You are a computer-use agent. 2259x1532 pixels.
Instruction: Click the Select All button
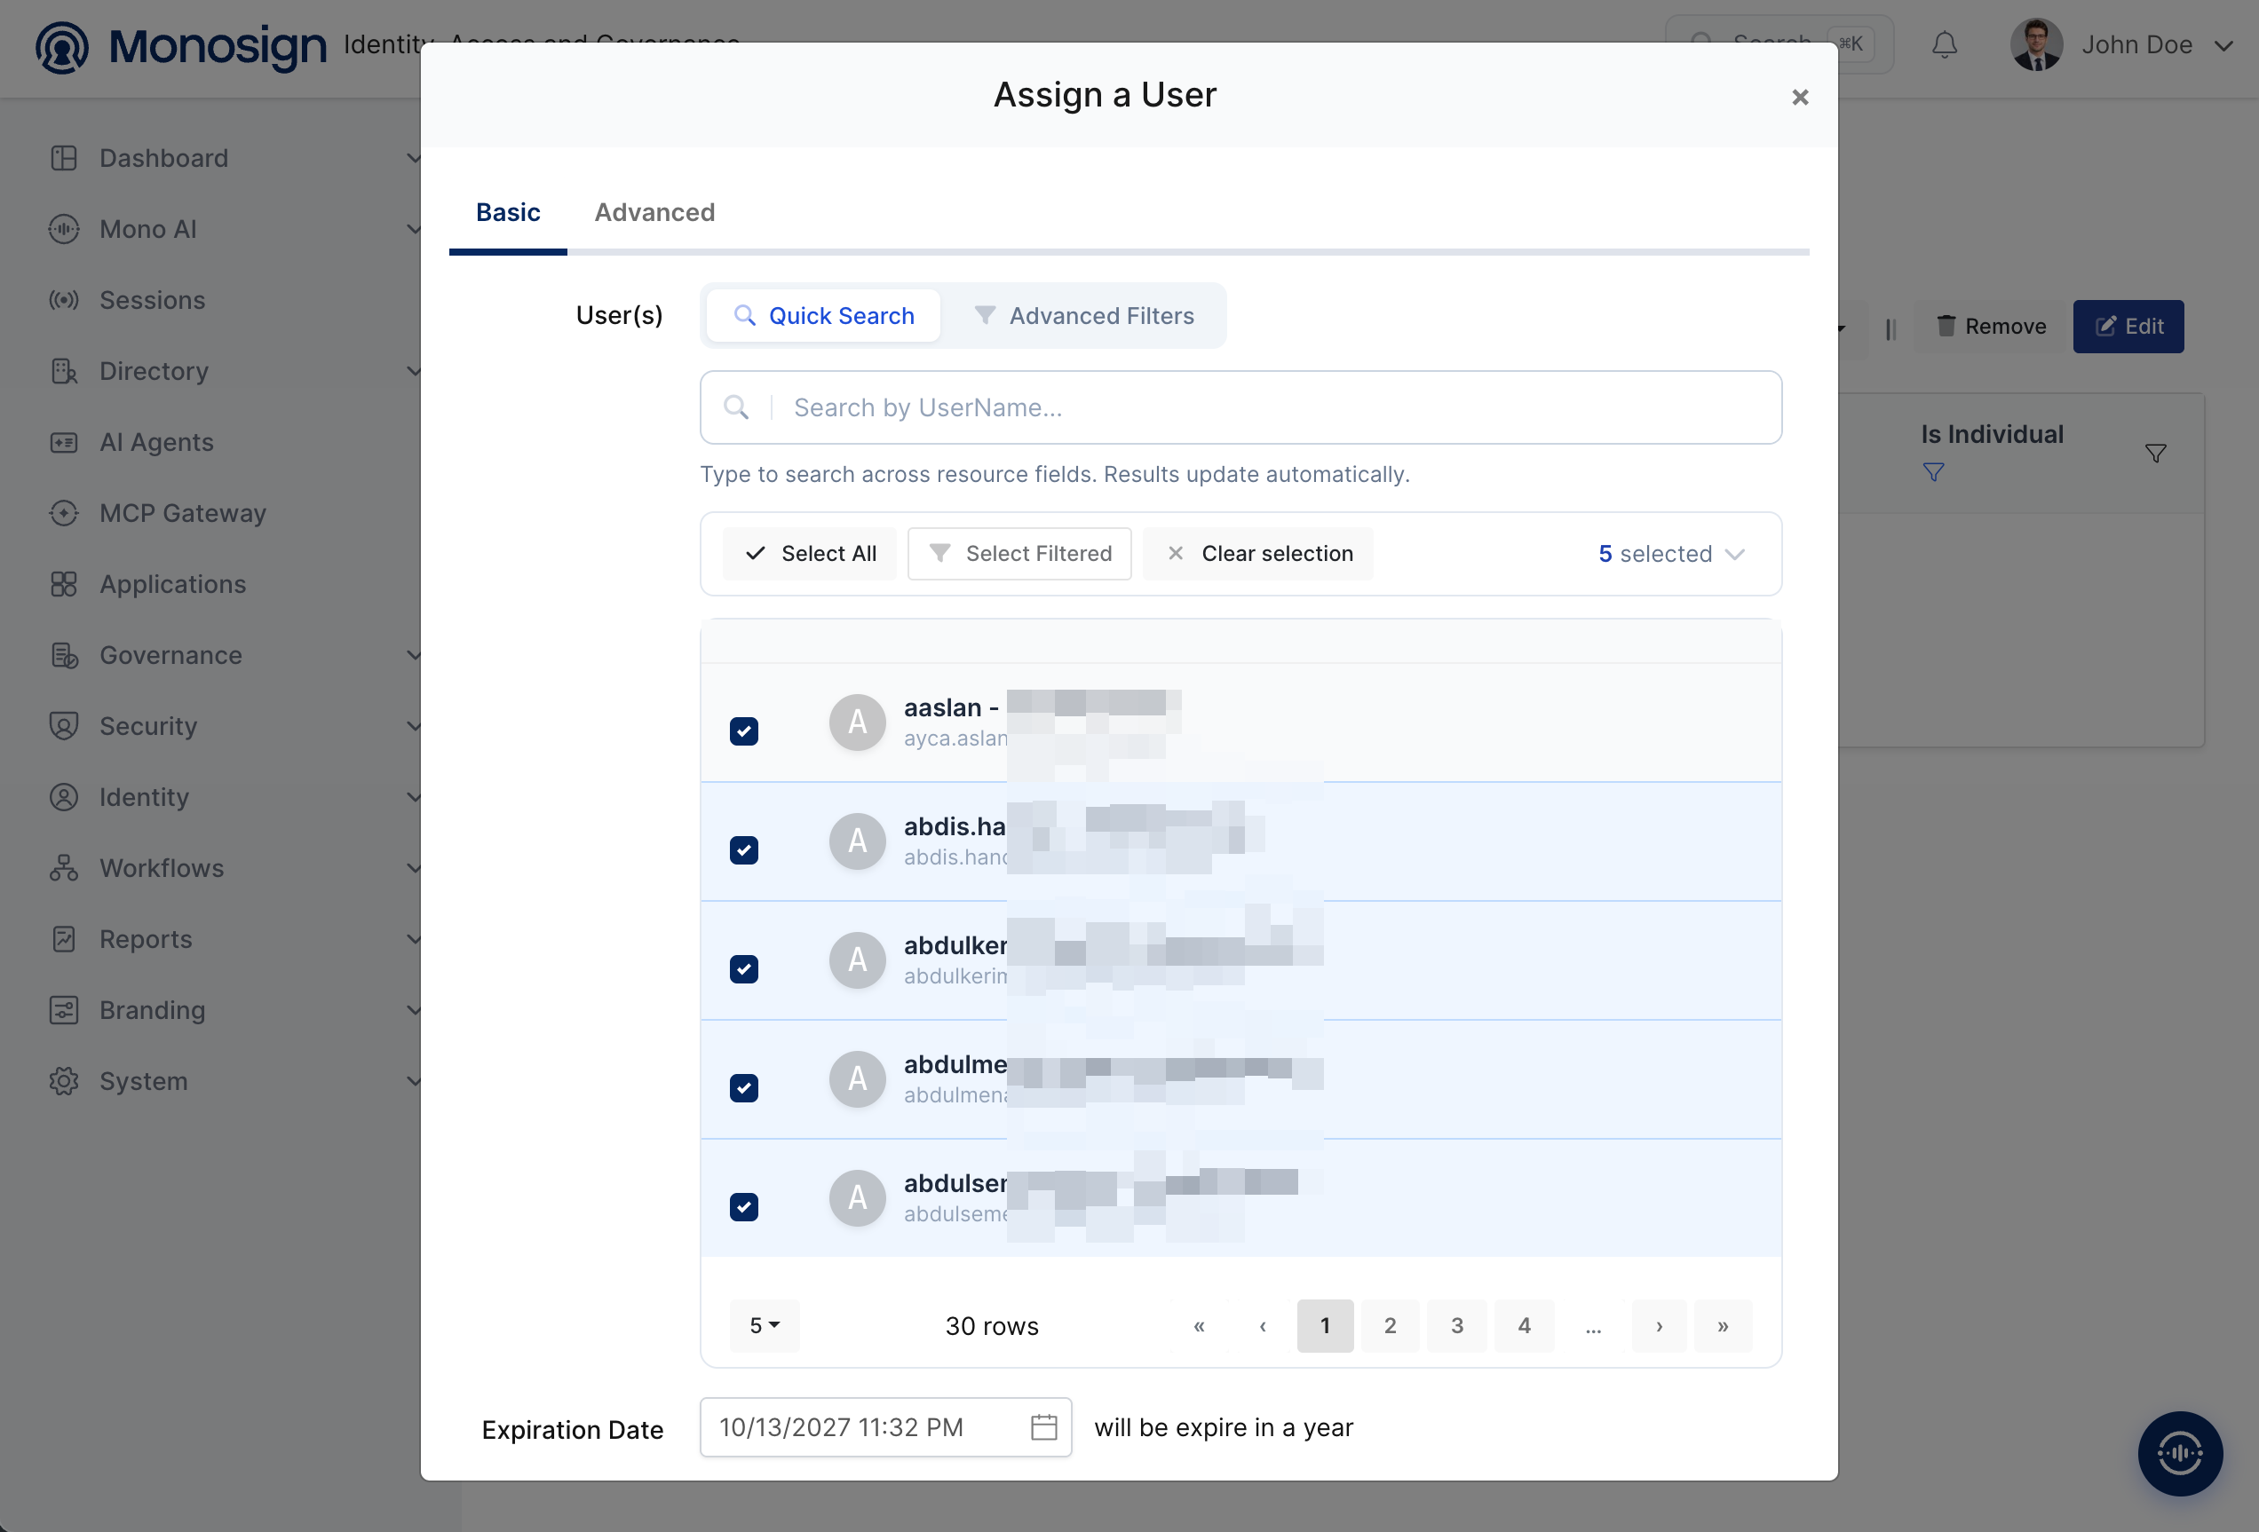pyautogui.click(x=810, y=554)
